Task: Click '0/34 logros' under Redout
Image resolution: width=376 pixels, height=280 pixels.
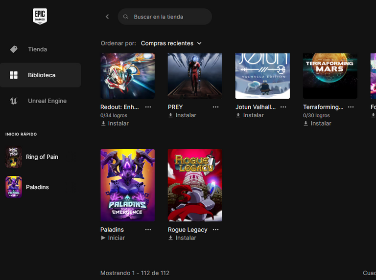Action: pos(114,115)
